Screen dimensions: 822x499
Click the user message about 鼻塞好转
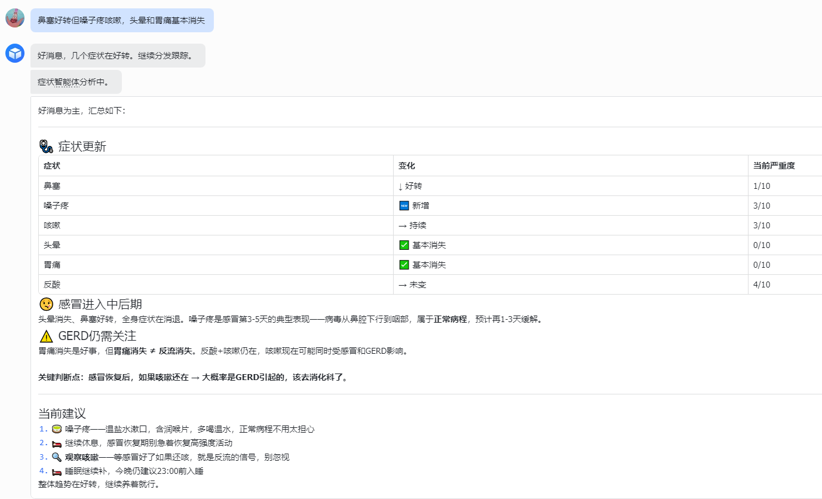click(x=122, y=20)
